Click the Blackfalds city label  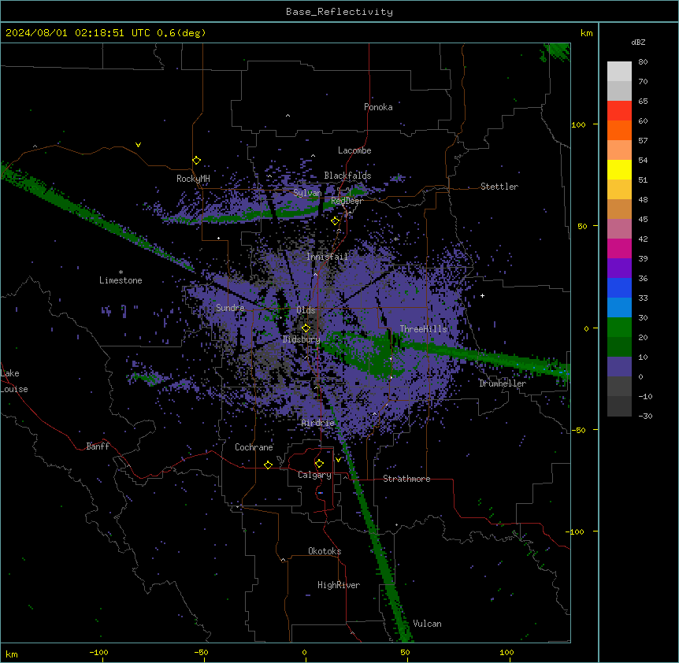coord(347,176)
